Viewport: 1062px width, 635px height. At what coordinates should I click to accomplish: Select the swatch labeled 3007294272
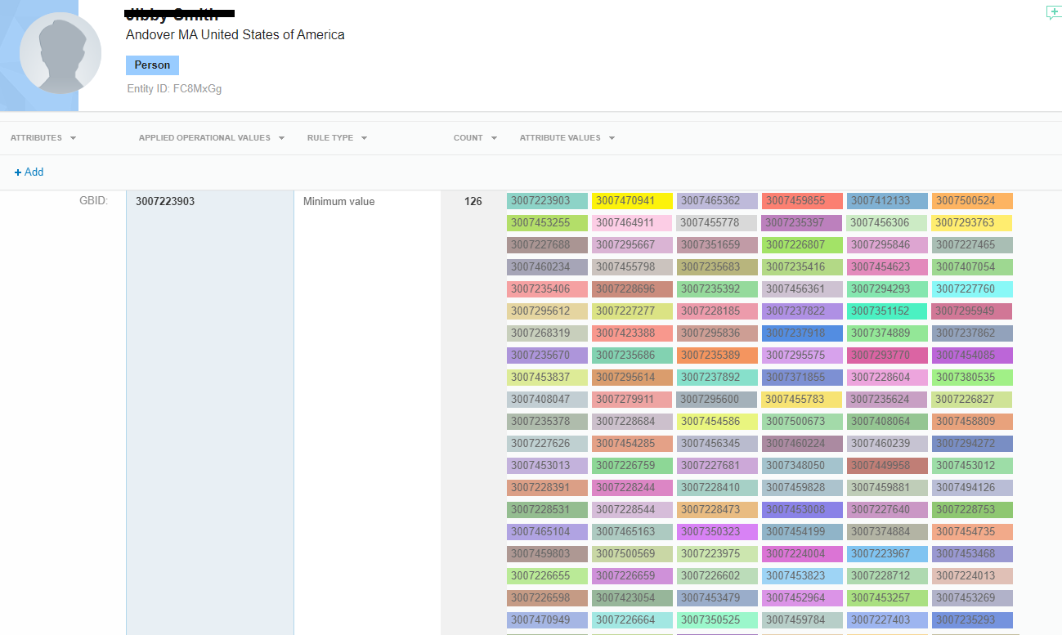pyautogui.click(x=972, y=444)
